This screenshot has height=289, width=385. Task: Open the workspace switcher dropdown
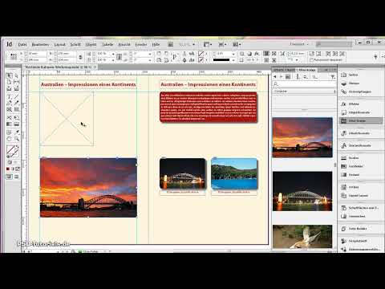pyautogui.click(x=299, y=44)
